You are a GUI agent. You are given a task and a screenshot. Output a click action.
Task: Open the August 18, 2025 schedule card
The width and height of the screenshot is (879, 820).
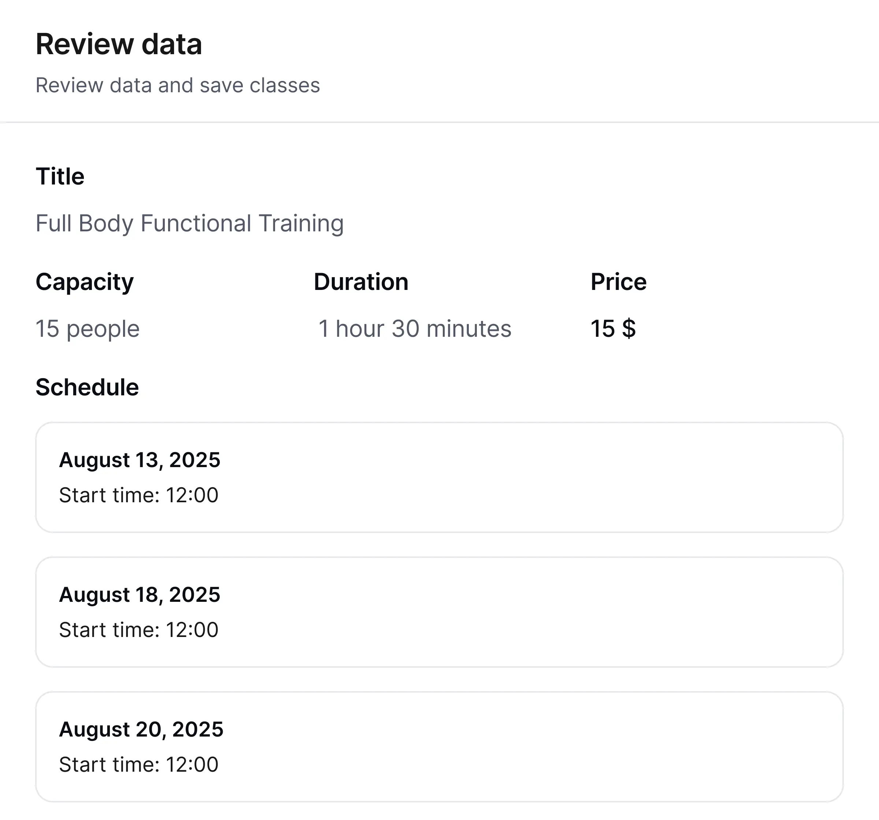coord(439,612)
